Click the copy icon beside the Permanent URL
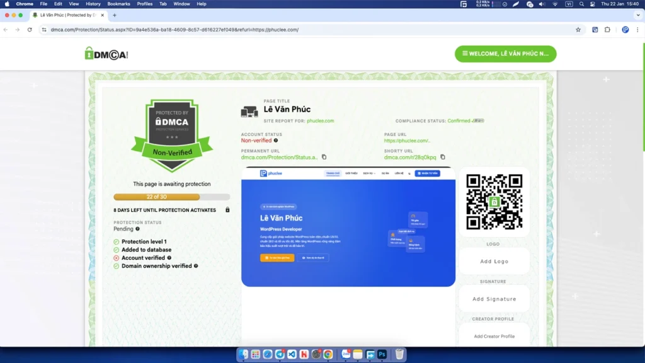Image resolution: width=645 pixels, height=363 pixels. (x=324, y=158)
